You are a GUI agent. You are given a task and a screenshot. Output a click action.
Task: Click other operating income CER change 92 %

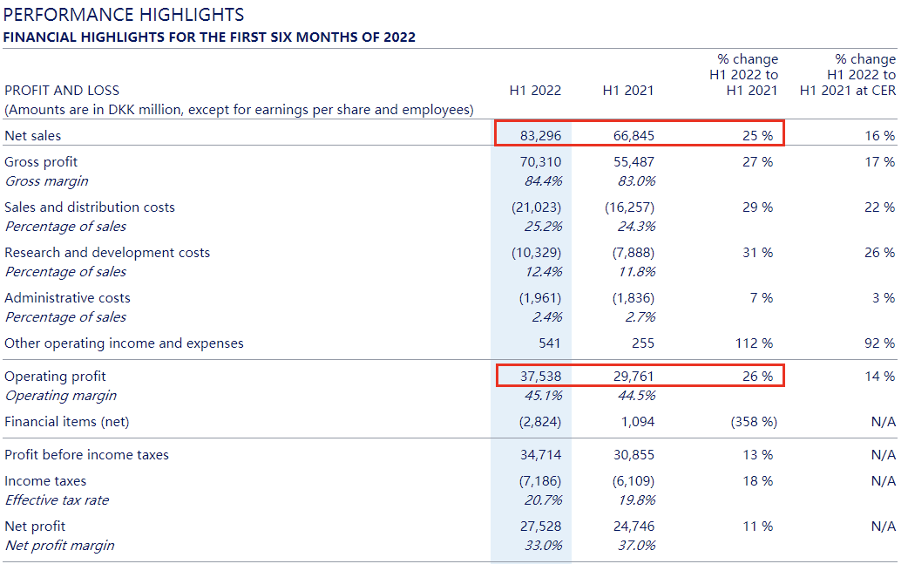(x=879, y=343)
